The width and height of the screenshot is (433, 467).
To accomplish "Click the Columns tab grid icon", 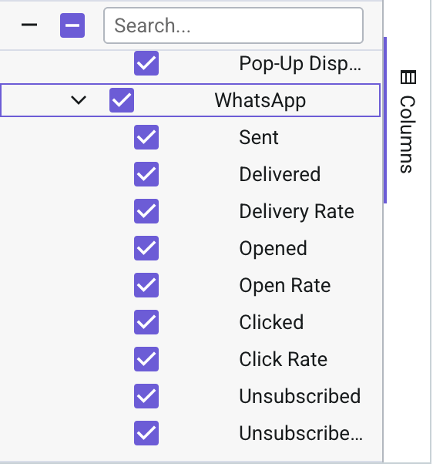I will tap(408, 77).
